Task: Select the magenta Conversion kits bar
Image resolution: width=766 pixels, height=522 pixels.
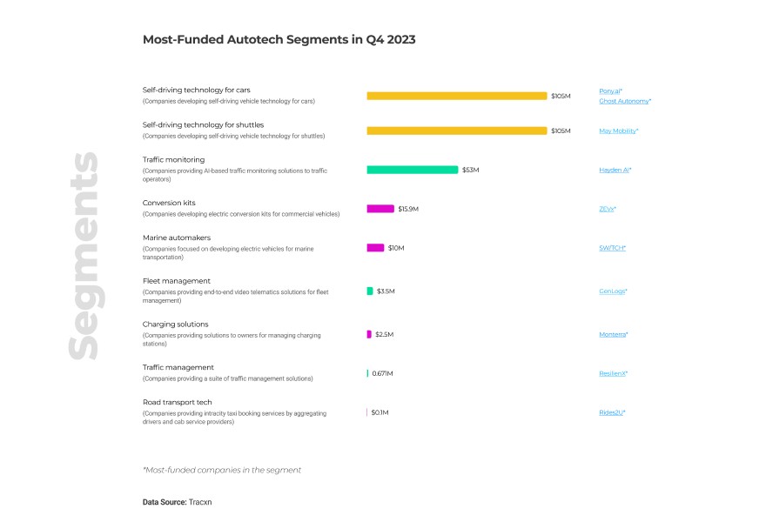Action: pyautogui.click(x=380, y=209)
